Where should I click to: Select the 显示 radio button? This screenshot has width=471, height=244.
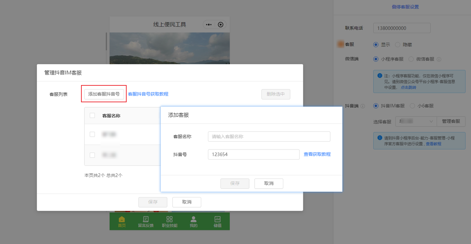(376, 45)
